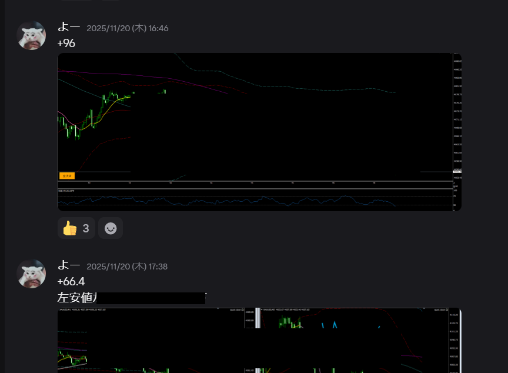Click the 2025/11/20 16:46 timestamp
Screen dimensions: 508x373
(128, 28)
